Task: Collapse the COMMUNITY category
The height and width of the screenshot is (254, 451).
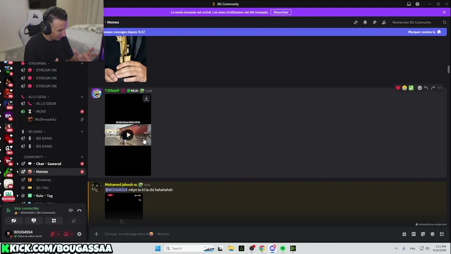Action: click(33, 157)
